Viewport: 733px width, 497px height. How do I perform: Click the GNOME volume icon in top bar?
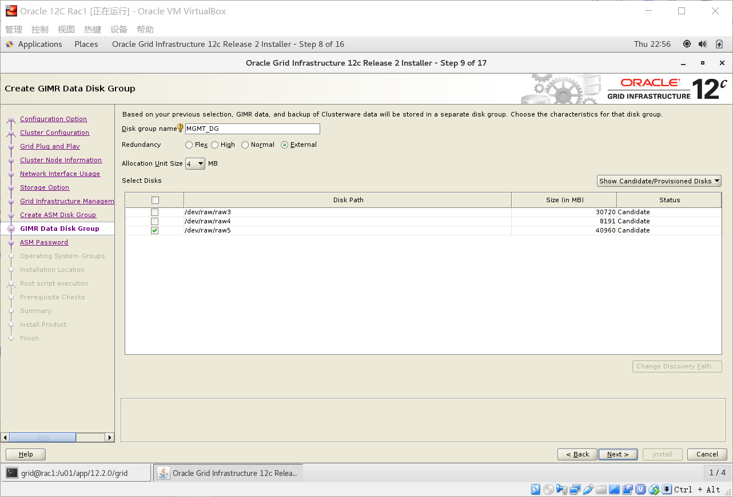pos(702,44)
